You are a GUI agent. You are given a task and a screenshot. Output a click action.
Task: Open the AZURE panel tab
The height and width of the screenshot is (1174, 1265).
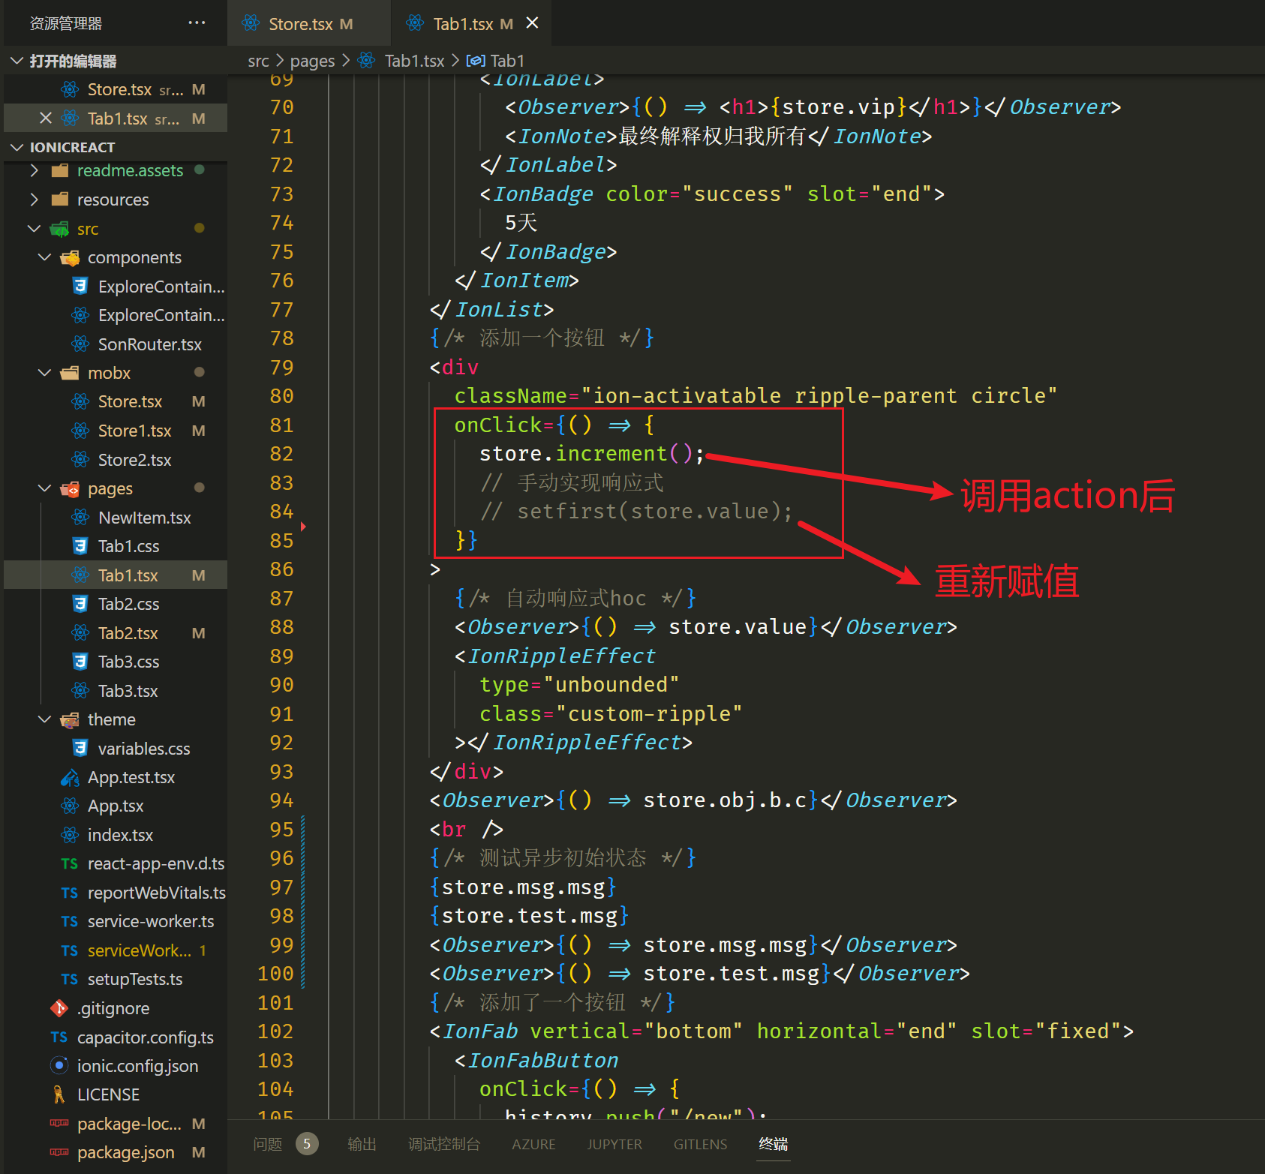533,1144
